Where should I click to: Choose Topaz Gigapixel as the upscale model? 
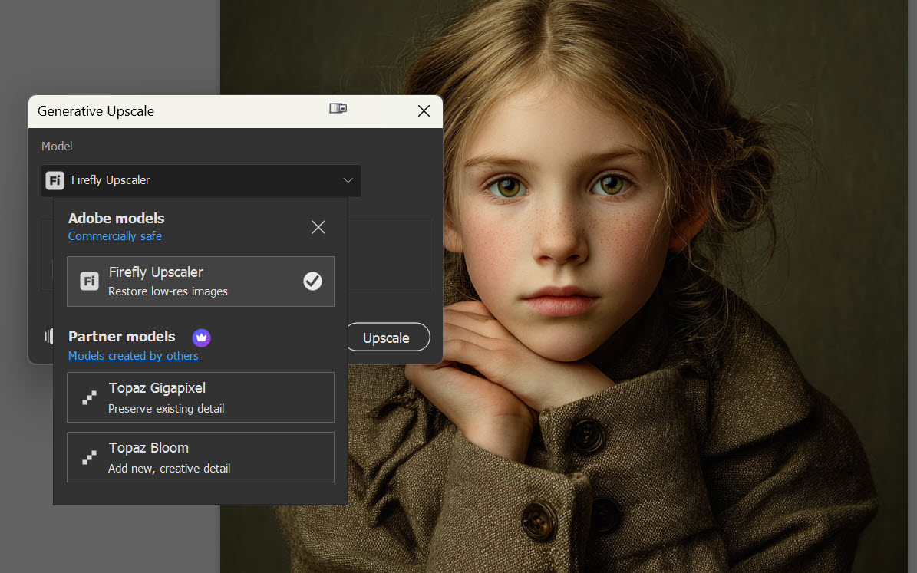tap(157, 389)
